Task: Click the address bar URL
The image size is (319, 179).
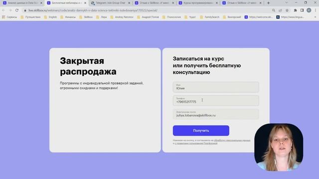Action: tap(93, 10)
